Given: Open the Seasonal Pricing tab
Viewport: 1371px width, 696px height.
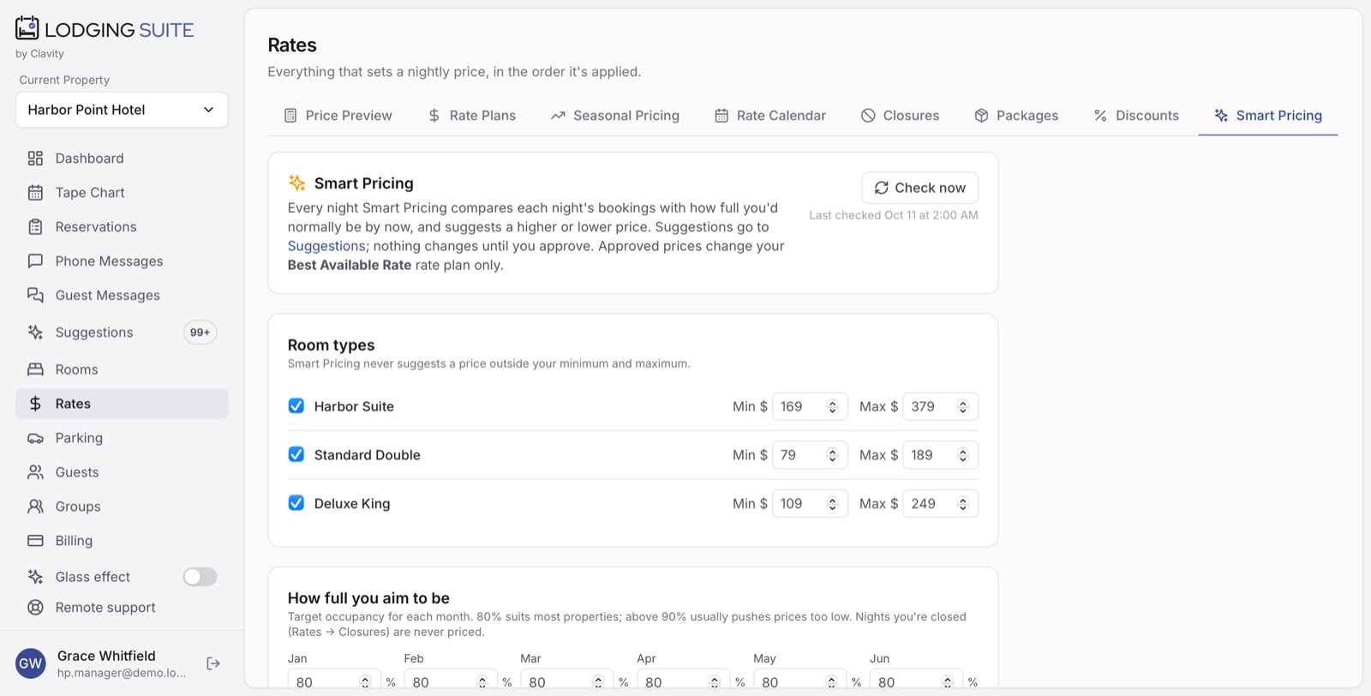Looking at the screenshot, I should [x=615, y=116].
